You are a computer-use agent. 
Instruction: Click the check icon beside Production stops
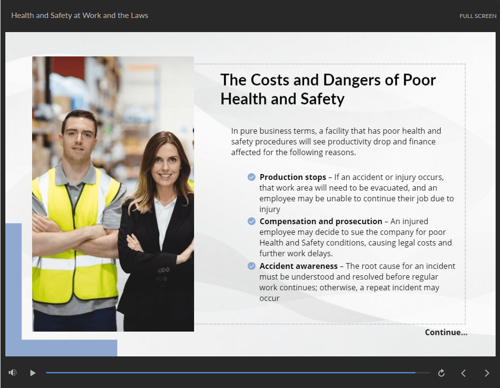pyautogui.click(x=251, y=177)
